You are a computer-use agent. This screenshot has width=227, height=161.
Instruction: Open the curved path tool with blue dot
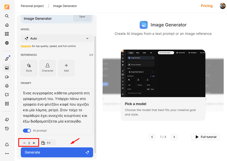pos(7,59)
